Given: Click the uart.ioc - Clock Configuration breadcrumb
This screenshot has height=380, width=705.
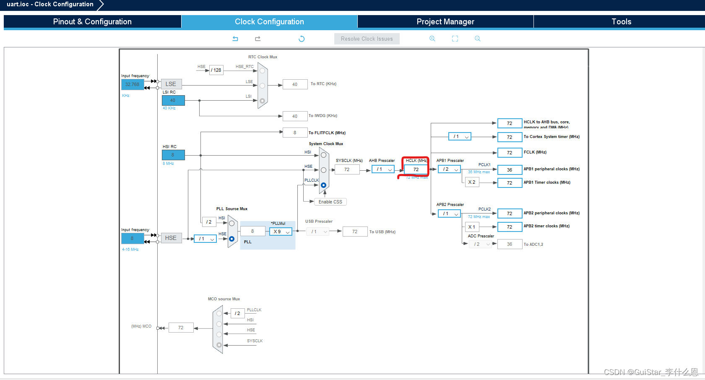Looking at the screenshot, I should pos(50,5).
